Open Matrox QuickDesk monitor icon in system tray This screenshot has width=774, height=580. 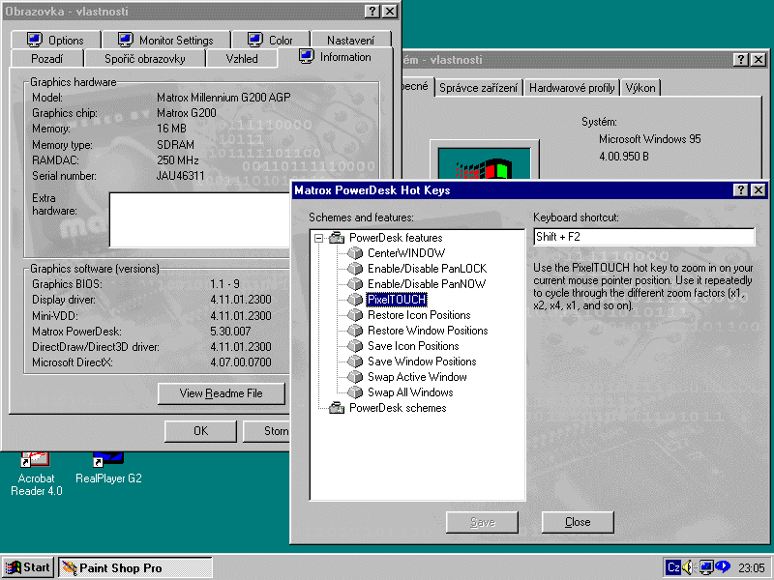click(x=705, y=567)
